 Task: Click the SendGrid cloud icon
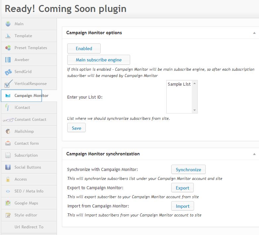click(8, 72)
